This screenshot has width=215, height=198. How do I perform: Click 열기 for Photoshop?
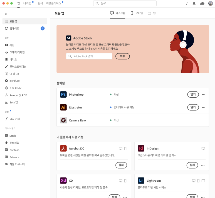tap(193, 94)
